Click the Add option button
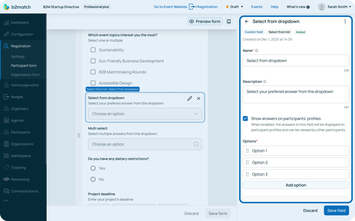Viewport: 355px width, 221px height. (296, 185)
